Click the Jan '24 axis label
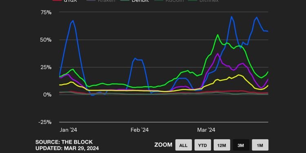Viewport: 306px width, 153px height. click(x=68, y=130)
